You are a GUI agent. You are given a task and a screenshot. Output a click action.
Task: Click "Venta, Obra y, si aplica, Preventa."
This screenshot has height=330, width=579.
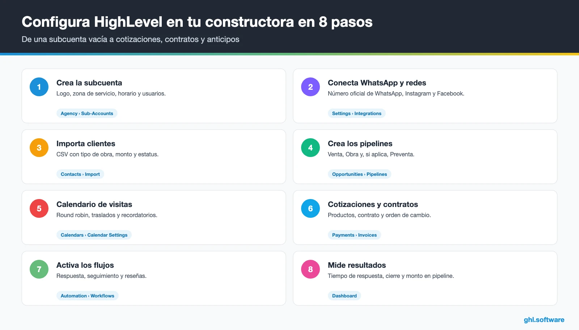(371, 154)
